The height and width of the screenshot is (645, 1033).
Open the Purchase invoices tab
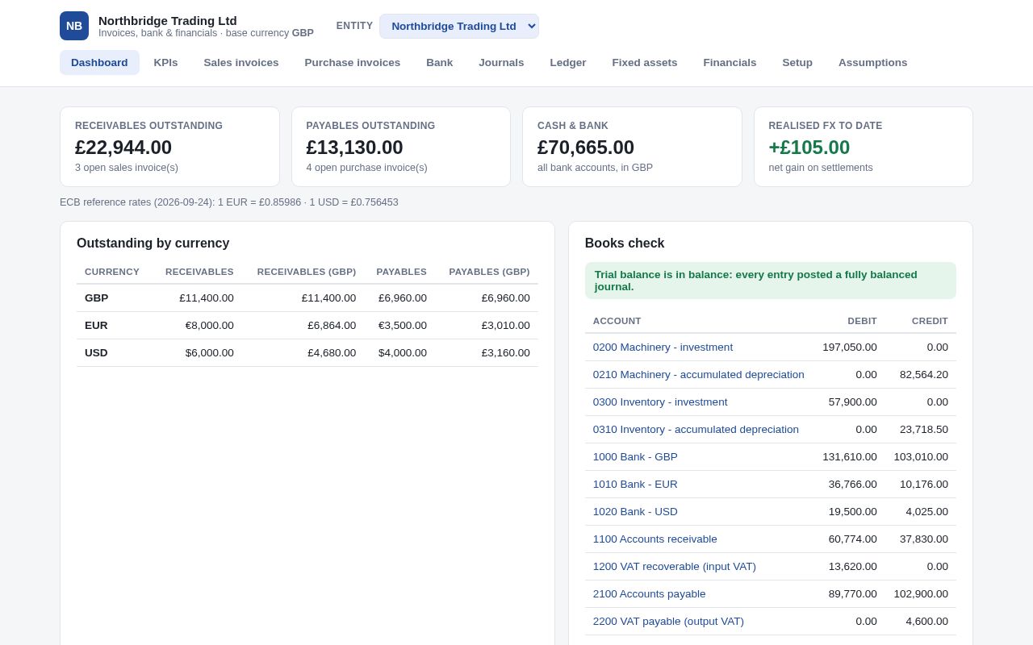tap(353, 63)
